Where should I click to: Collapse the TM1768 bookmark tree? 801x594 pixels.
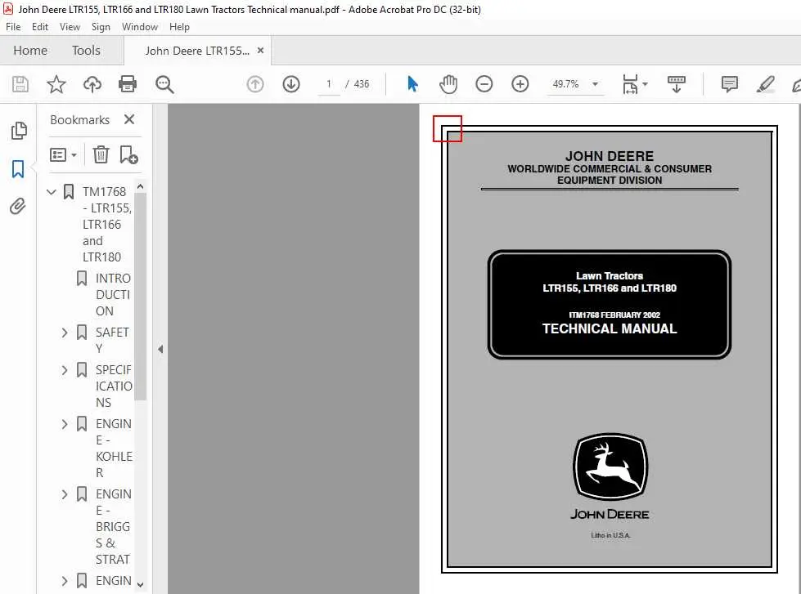(51, 192)
